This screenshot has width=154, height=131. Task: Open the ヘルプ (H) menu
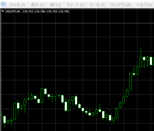tap(144, 5)
